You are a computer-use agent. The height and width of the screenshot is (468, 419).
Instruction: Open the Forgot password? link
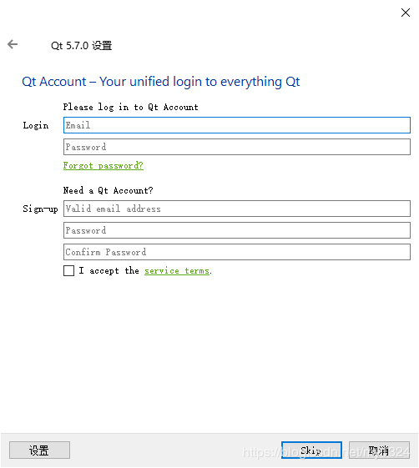[x=103, y=166]
